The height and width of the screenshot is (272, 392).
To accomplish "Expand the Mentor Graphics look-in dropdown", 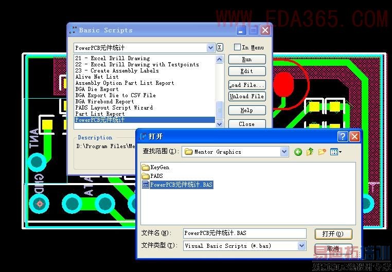I will click(x=284, y=152).
